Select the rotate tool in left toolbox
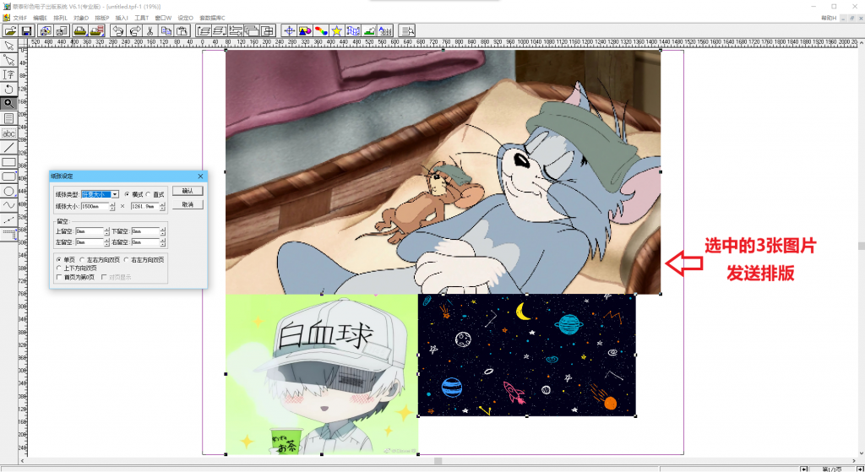This screenshot has height=472, width=865. coord(8,89)
